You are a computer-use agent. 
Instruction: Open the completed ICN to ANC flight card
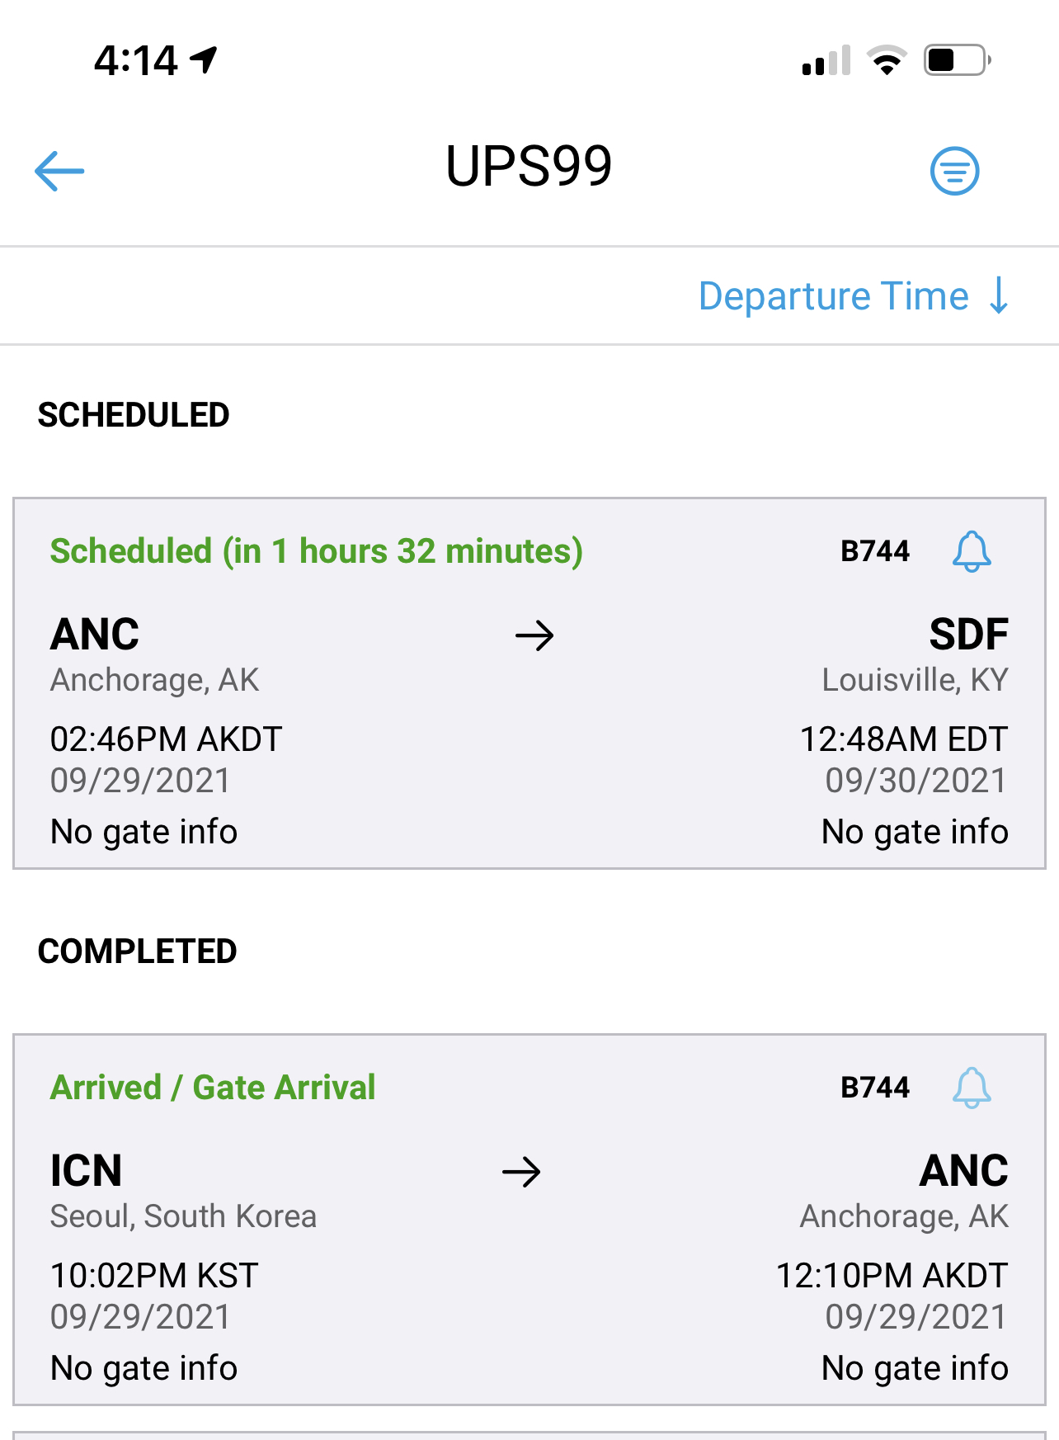pyautogui.click(x=529, y=1220)
